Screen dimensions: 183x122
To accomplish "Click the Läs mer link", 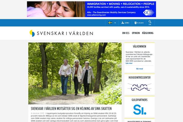I will click(129, 63).
